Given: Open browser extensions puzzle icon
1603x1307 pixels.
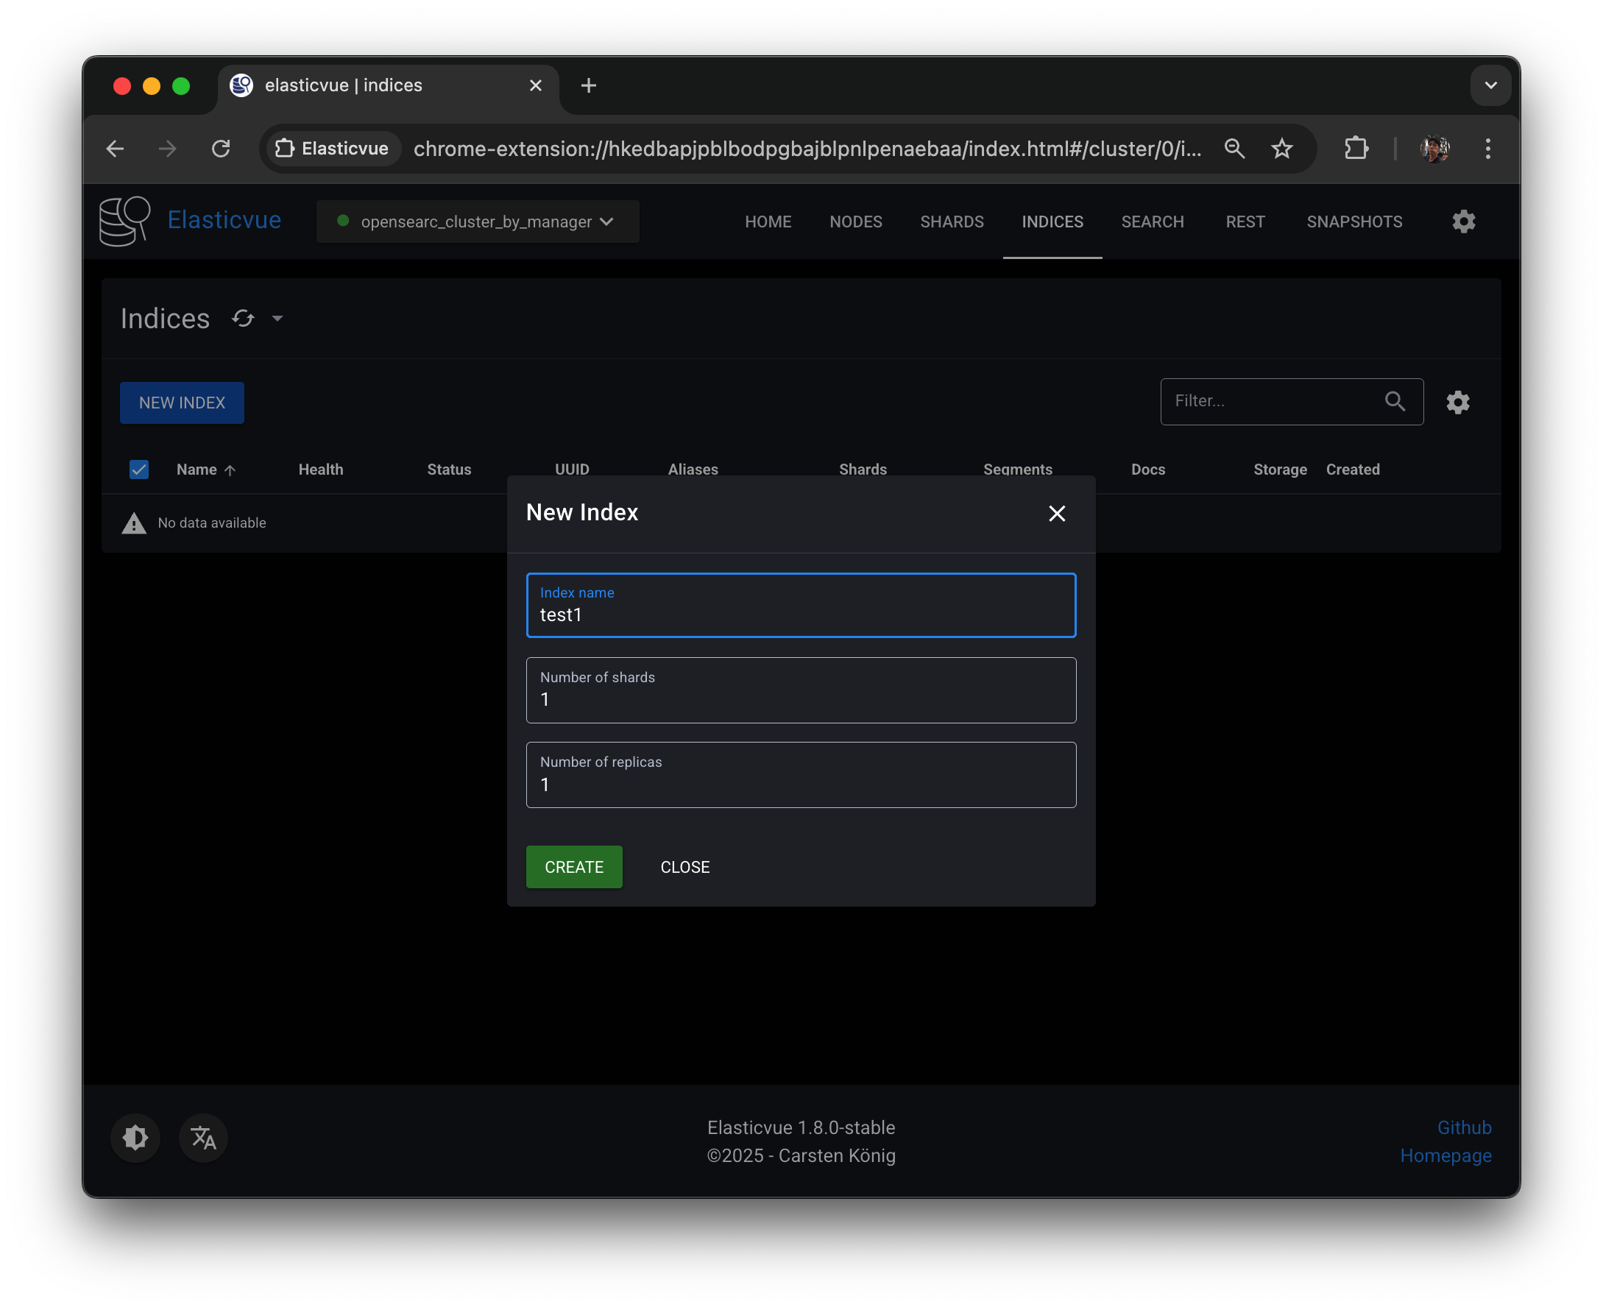Looking at the screenshot, I should (1356, 149).
